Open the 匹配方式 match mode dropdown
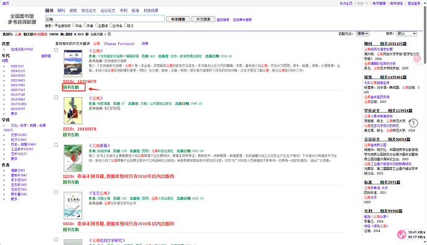Image resolution: width=427 pixels, height=245 pixels. coord(363,33)
